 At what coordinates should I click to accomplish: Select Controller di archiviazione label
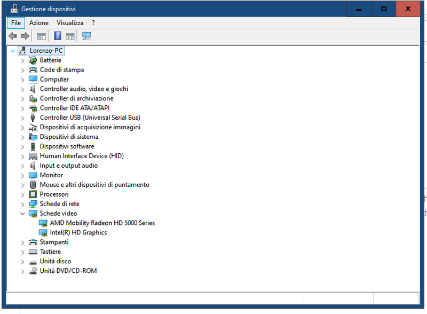pos(76,98)
